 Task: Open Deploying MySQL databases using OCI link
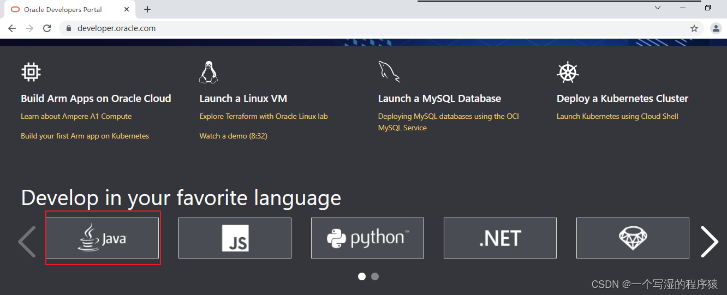click(448, 122)
